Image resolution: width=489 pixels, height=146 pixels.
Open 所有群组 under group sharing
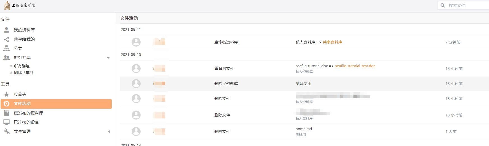(22, 66)
